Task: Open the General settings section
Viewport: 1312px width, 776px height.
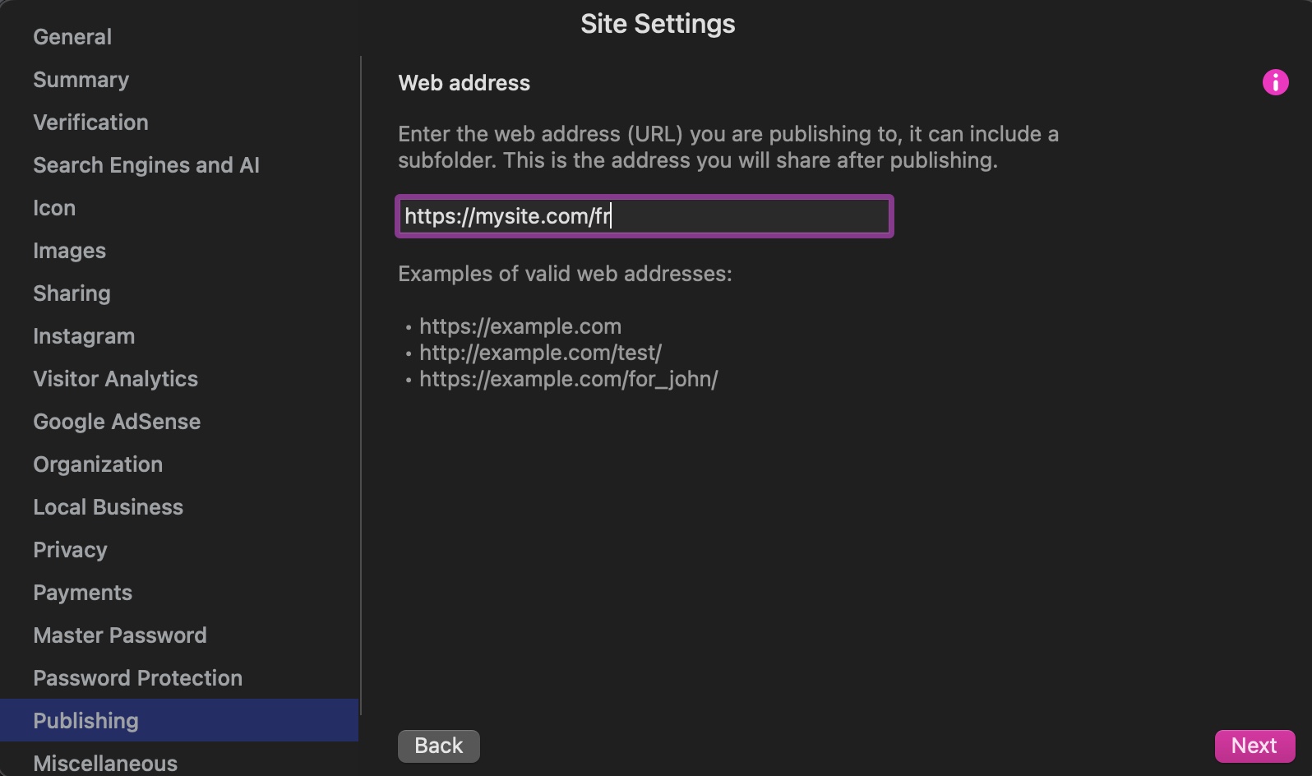Action: click(x=72, y=37)
